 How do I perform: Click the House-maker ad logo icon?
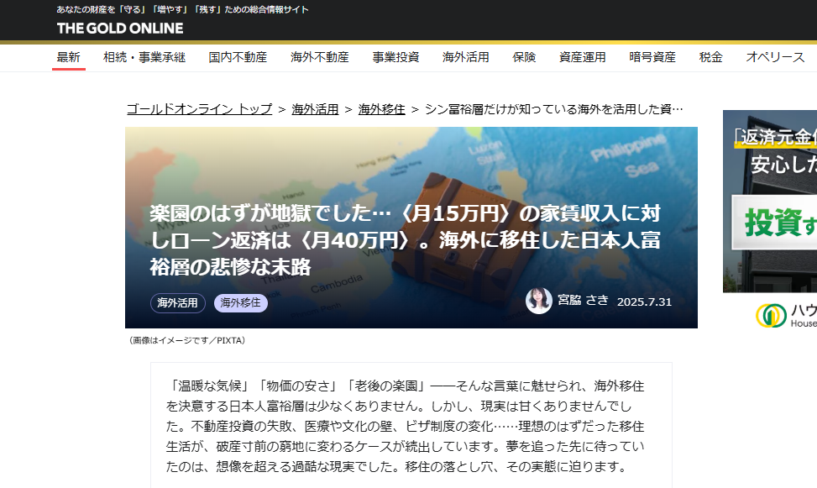click(x=771, y=316)
